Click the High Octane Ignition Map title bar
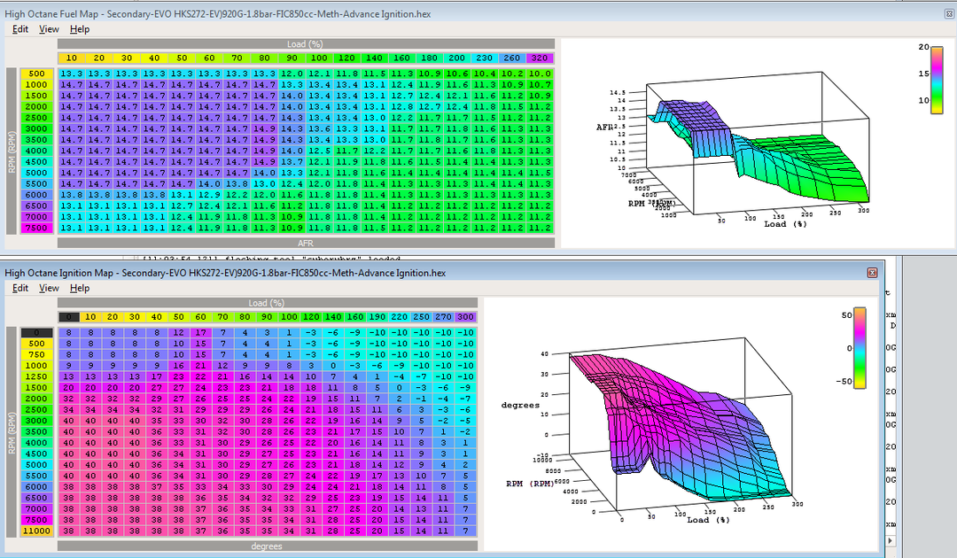The image size is (957, 558). pos(354,273)
